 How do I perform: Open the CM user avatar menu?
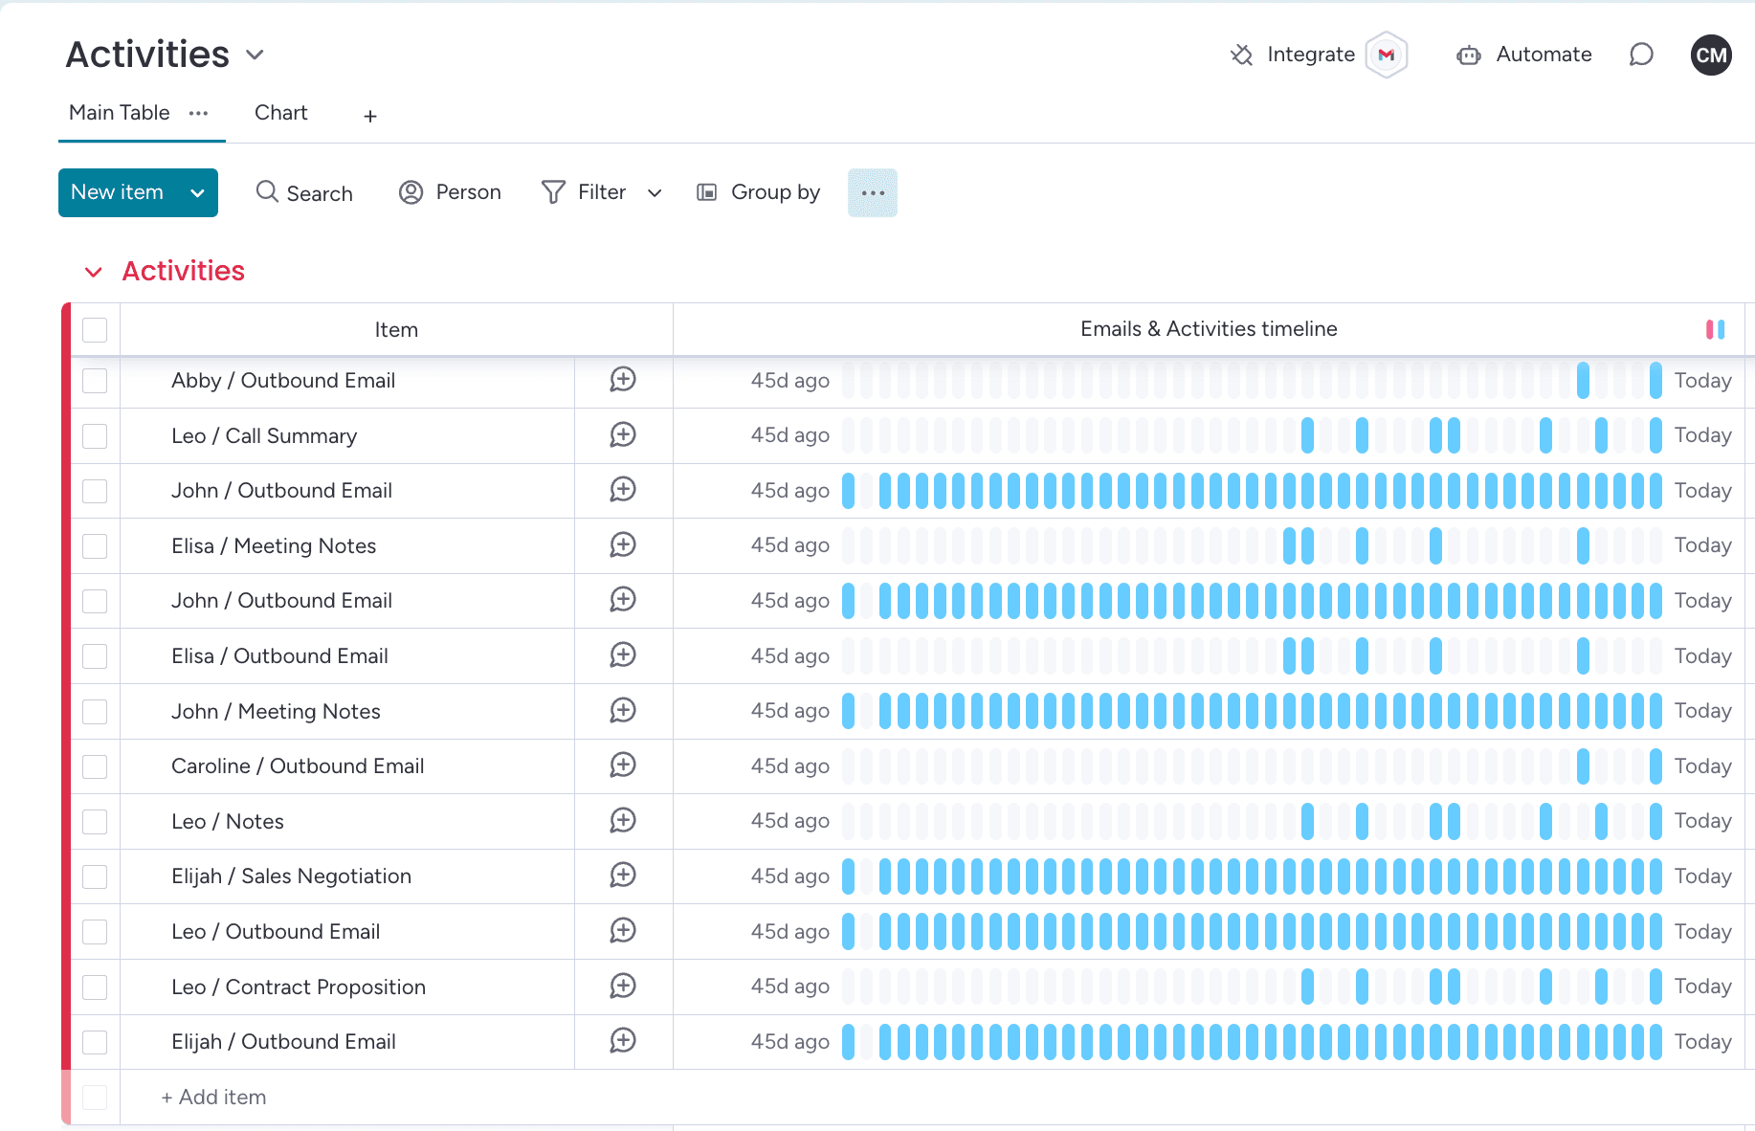point(1711,55)
